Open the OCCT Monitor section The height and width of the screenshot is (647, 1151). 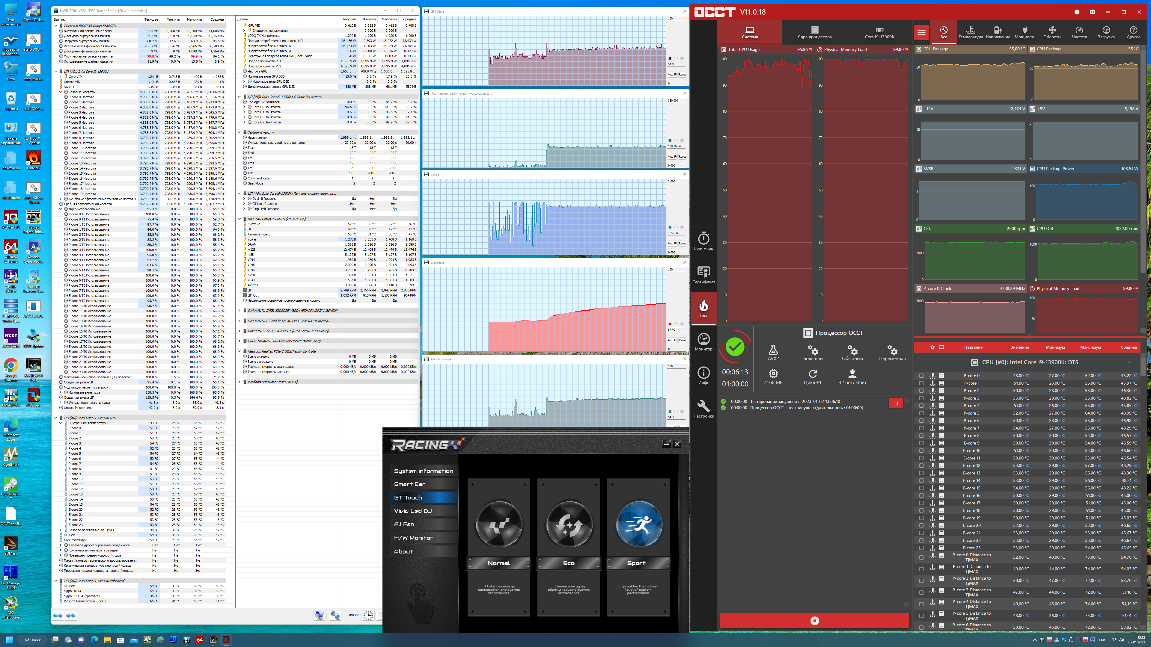tap(703, 341)
